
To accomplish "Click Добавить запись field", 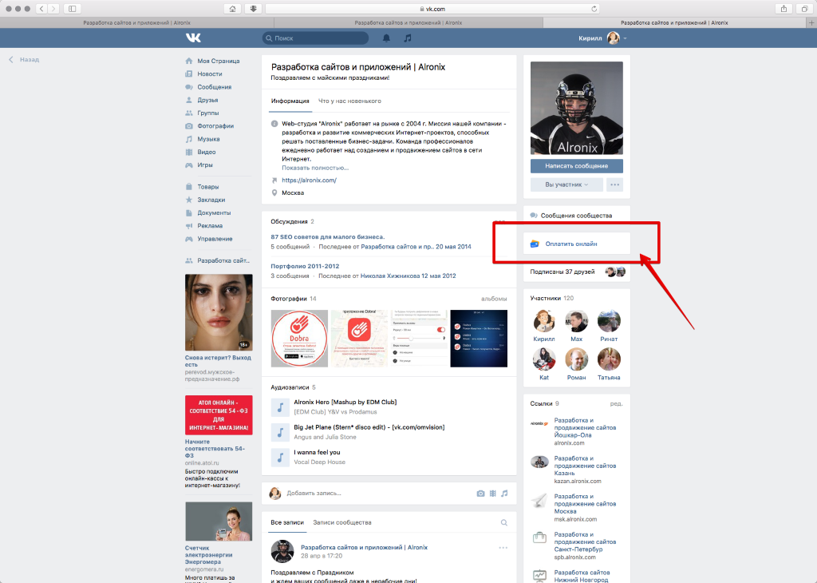I will coord(314,494).
